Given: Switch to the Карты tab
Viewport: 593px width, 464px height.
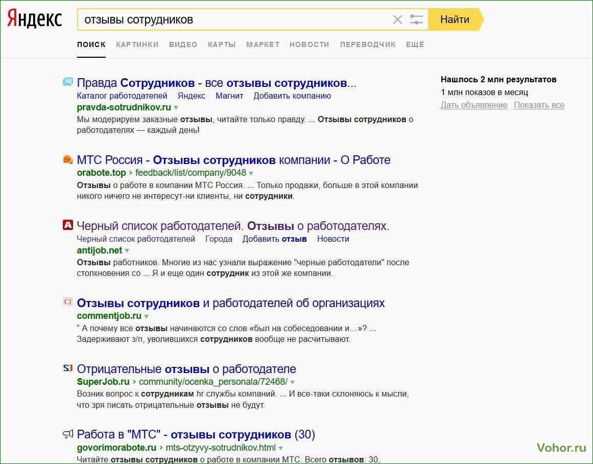Looking at the screenshot, I should coord(222,44).
